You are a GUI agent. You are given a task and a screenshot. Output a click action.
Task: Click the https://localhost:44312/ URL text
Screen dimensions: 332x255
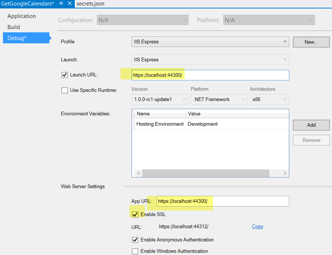pyautogui.click(x=184, y=226)
